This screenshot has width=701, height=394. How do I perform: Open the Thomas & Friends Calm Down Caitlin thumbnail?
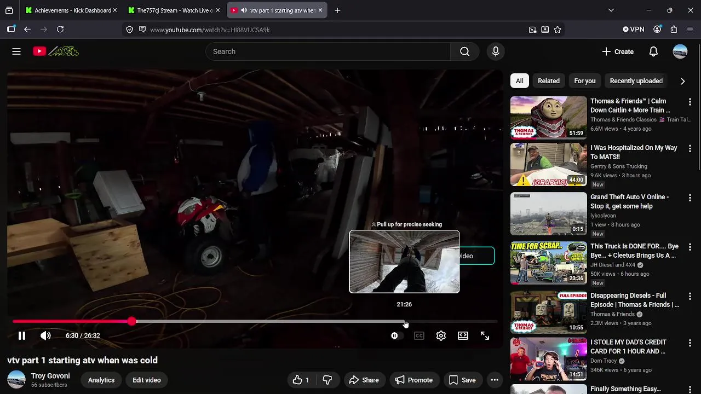(x=548, y=118)
